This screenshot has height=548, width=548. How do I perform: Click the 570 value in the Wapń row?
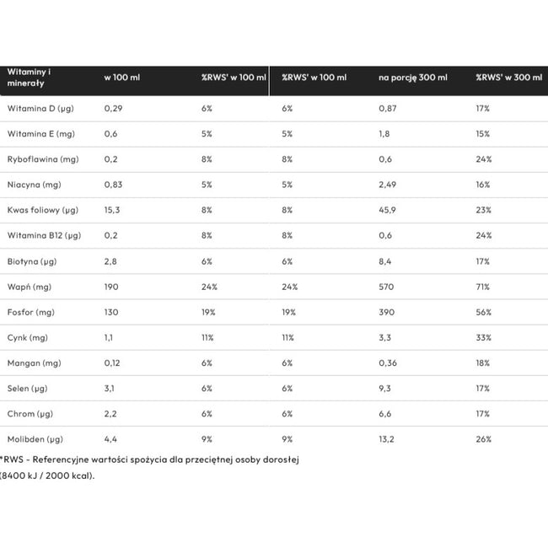[387, 287]
